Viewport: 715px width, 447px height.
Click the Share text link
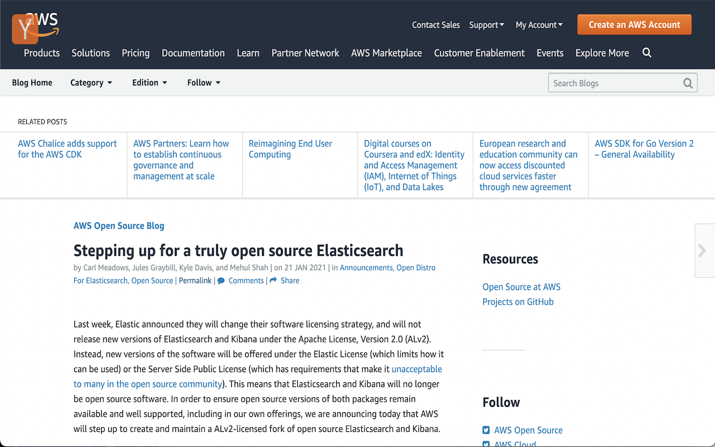(290, 280)
